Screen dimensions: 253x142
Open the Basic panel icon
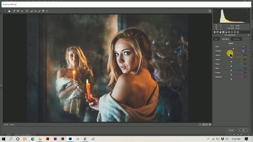pyautogui.click(x=215, y=32)
